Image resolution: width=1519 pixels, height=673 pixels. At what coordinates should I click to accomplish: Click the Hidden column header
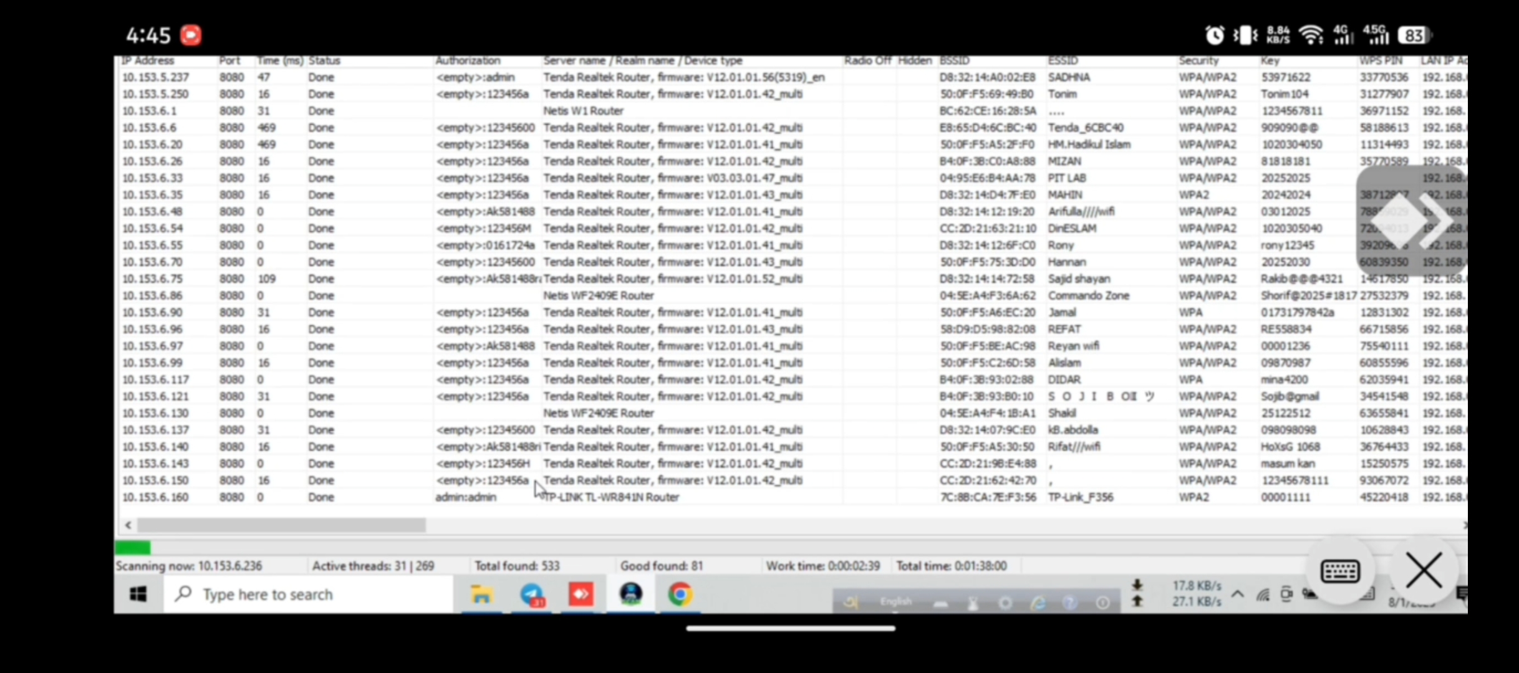point(915,60)
